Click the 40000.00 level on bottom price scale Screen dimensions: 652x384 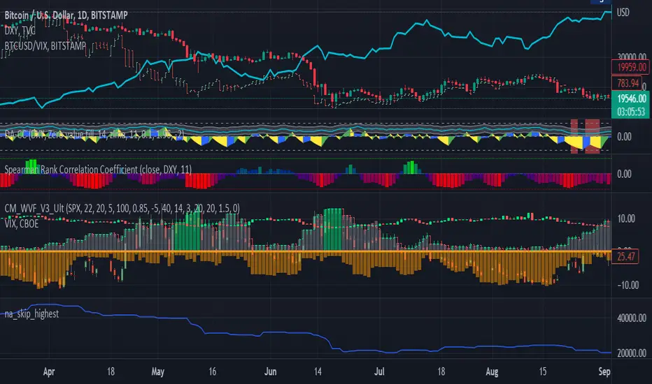[631, 318]
